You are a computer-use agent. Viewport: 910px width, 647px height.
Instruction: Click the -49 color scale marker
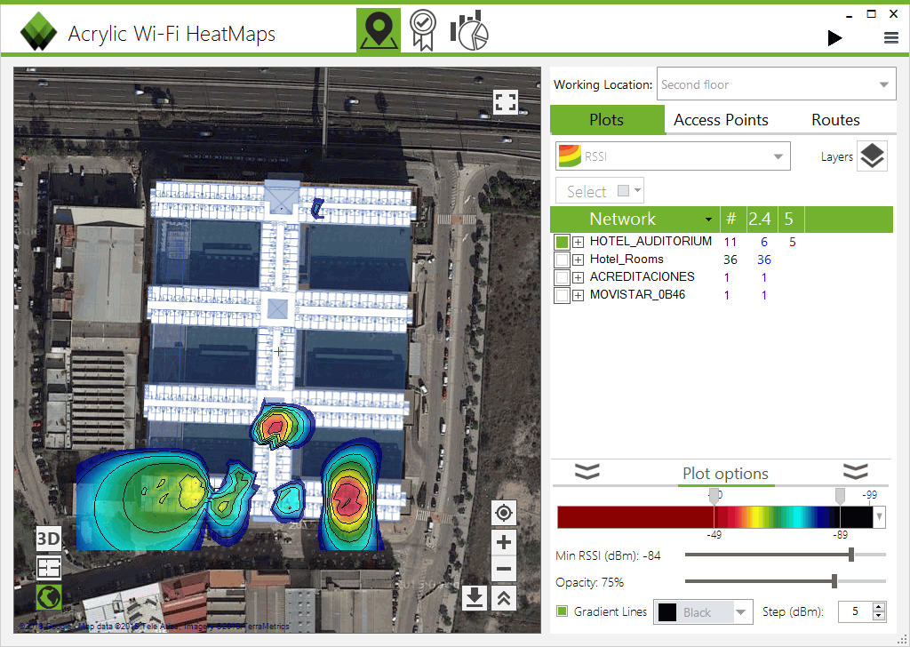point(714,497)
